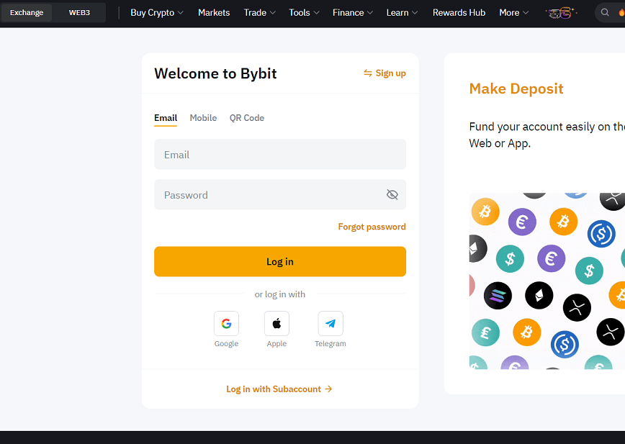Open the Tools dropdown

(304, 13)
